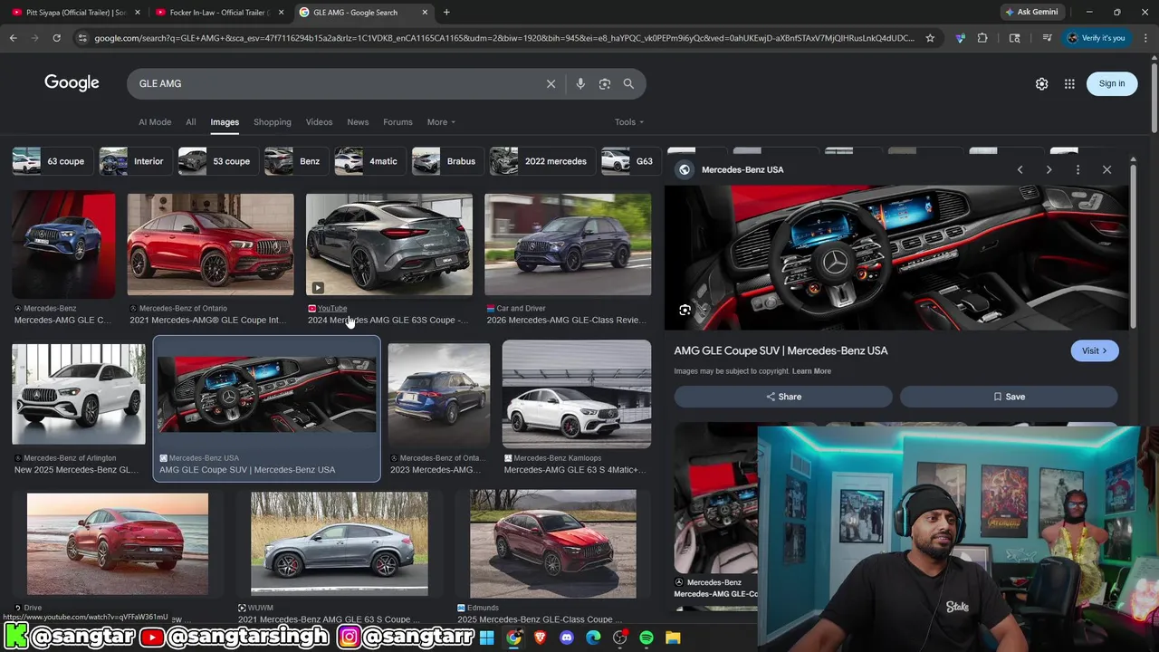Open the Extensions puzzle icon
Image resolution: width=1159 pixels, height=652 pixels.
(982, 38)
